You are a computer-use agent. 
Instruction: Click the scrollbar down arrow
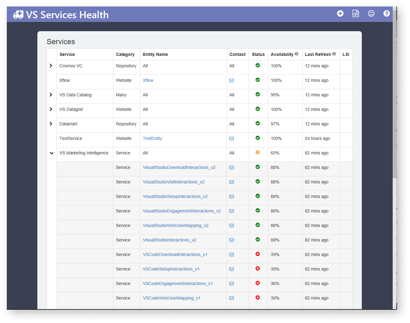click(x=395, y=307)
